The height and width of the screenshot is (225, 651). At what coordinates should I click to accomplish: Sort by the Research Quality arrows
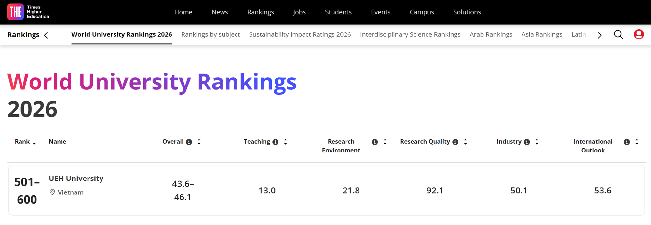(x=465, y=142)
